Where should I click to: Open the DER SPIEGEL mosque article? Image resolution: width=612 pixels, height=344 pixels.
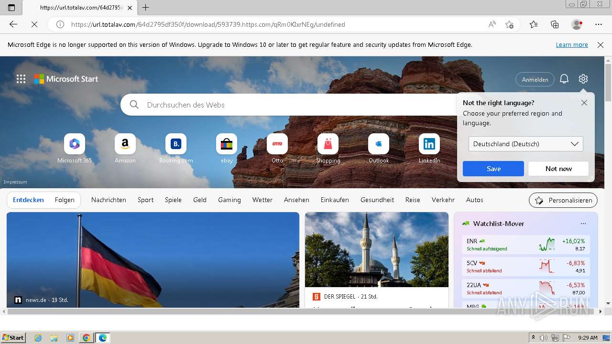pos(377,260)
